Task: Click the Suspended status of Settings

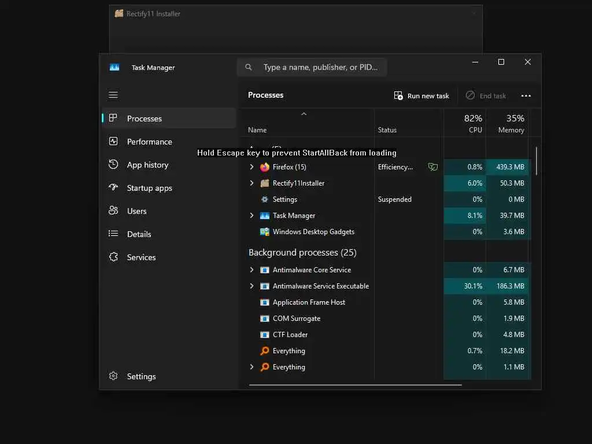Action: (394, 199)
